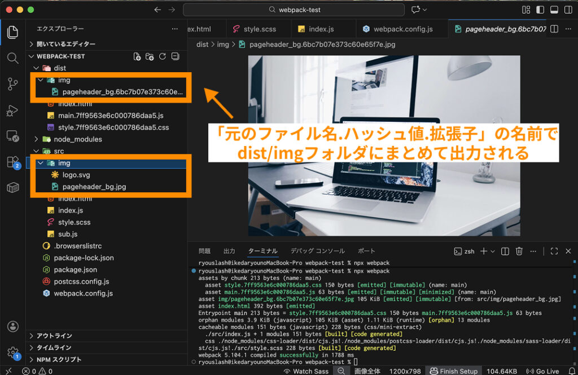Open the Run and Debug view
The width and height of the screenshot is (578, 375).
tap(12, 111)
